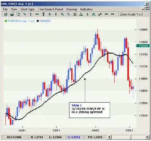Click the SMA(20) legend label
Screen dimensions: 151x141
45,21
